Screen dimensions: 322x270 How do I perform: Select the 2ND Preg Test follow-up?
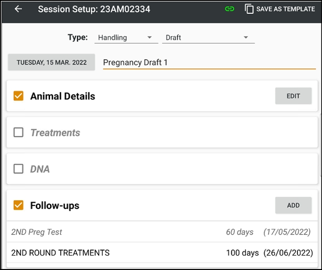click(37, 232)
